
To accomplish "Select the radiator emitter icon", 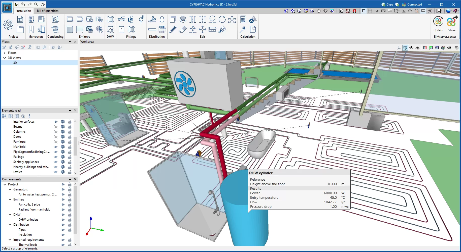I will pyautogui.click(x=70, y=29).
